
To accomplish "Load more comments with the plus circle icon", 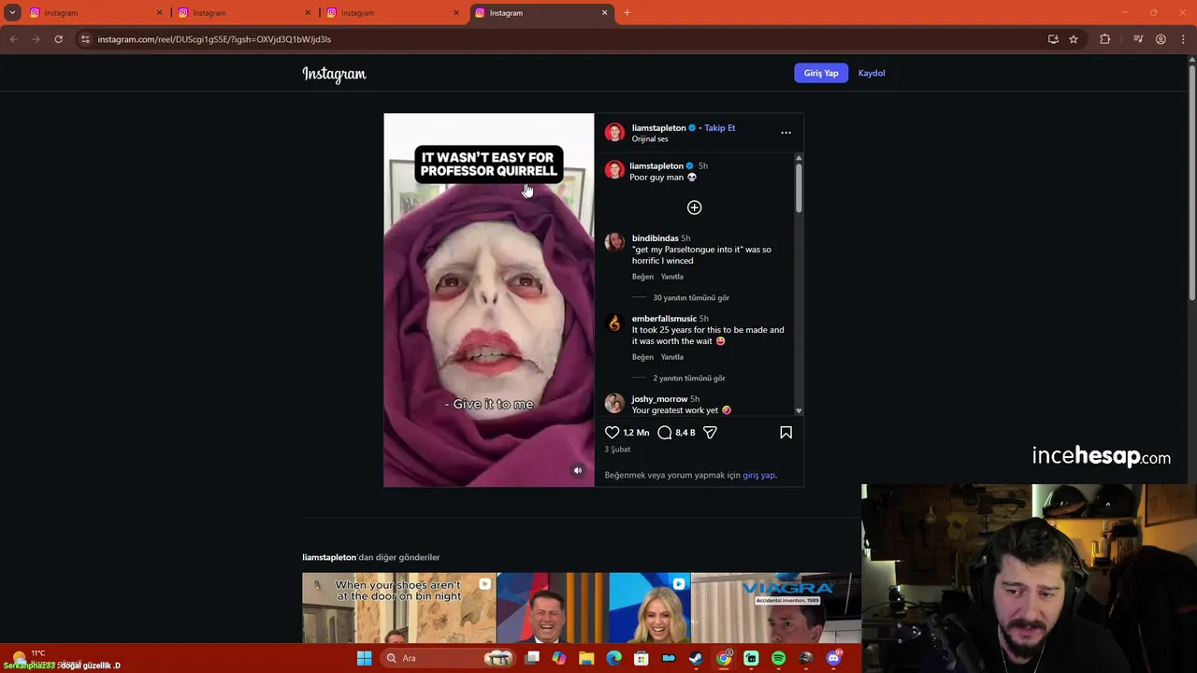I will click(x=694, y=208).
